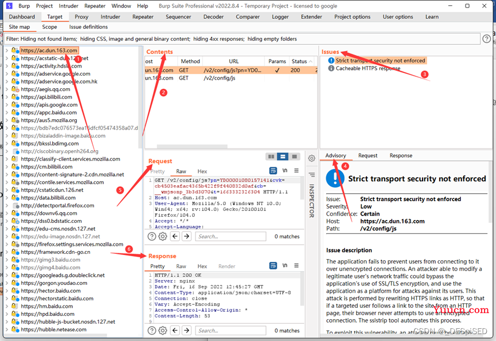Open the Help menu
Screen dimensions: 496x341
click(x=142, y=6)
